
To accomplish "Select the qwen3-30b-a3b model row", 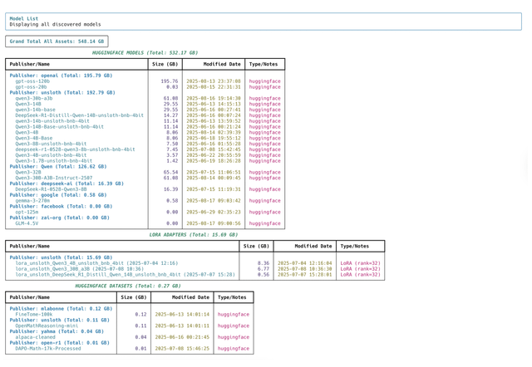I will click(x=145, y=98).
